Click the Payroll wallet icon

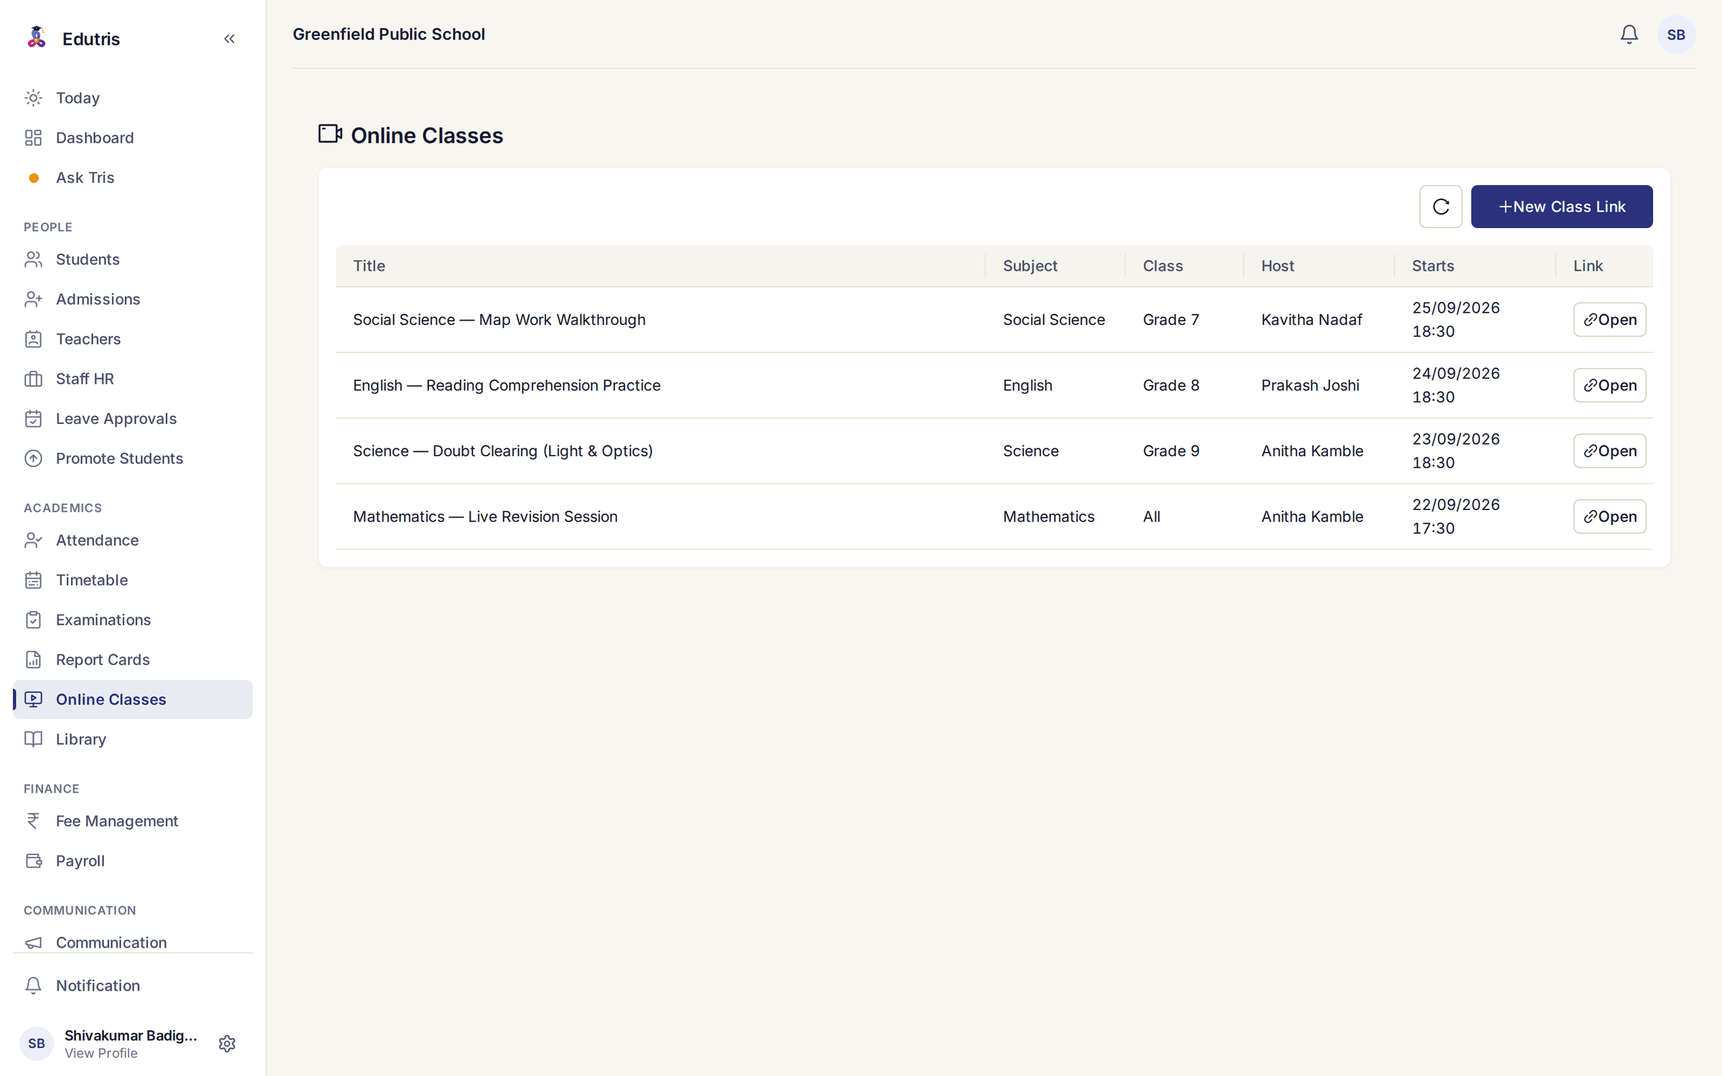coord(34,861)
